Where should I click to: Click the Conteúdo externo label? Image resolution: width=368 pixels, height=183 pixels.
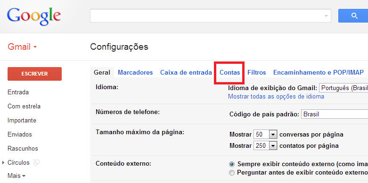(x=123, y=164)
